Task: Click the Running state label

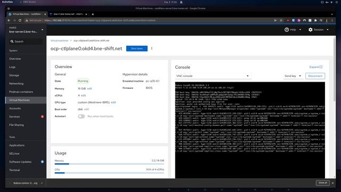Action: point(83,81)
